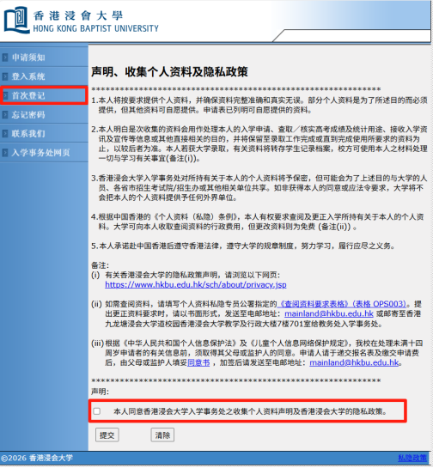Viewport: 433px width, 468px height.
Task: Click the 香港浸會大學 Chinese name in the header
Action: point(77,15)
